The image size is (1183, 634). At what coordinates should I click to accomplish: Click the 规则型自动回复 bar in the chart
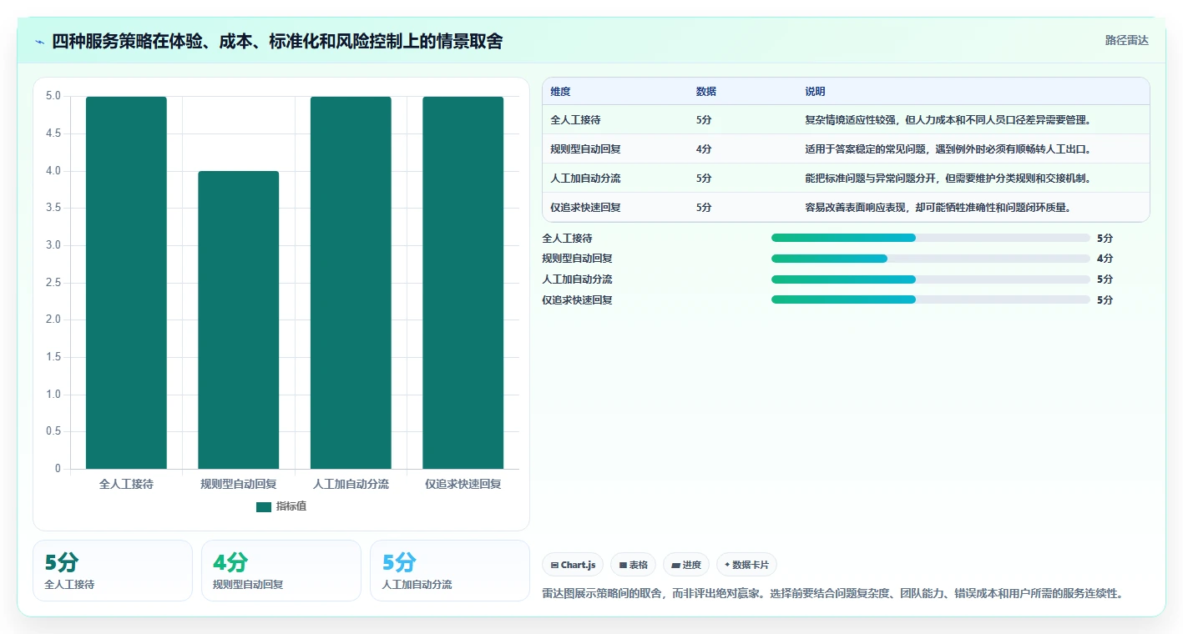pos(238,320)
